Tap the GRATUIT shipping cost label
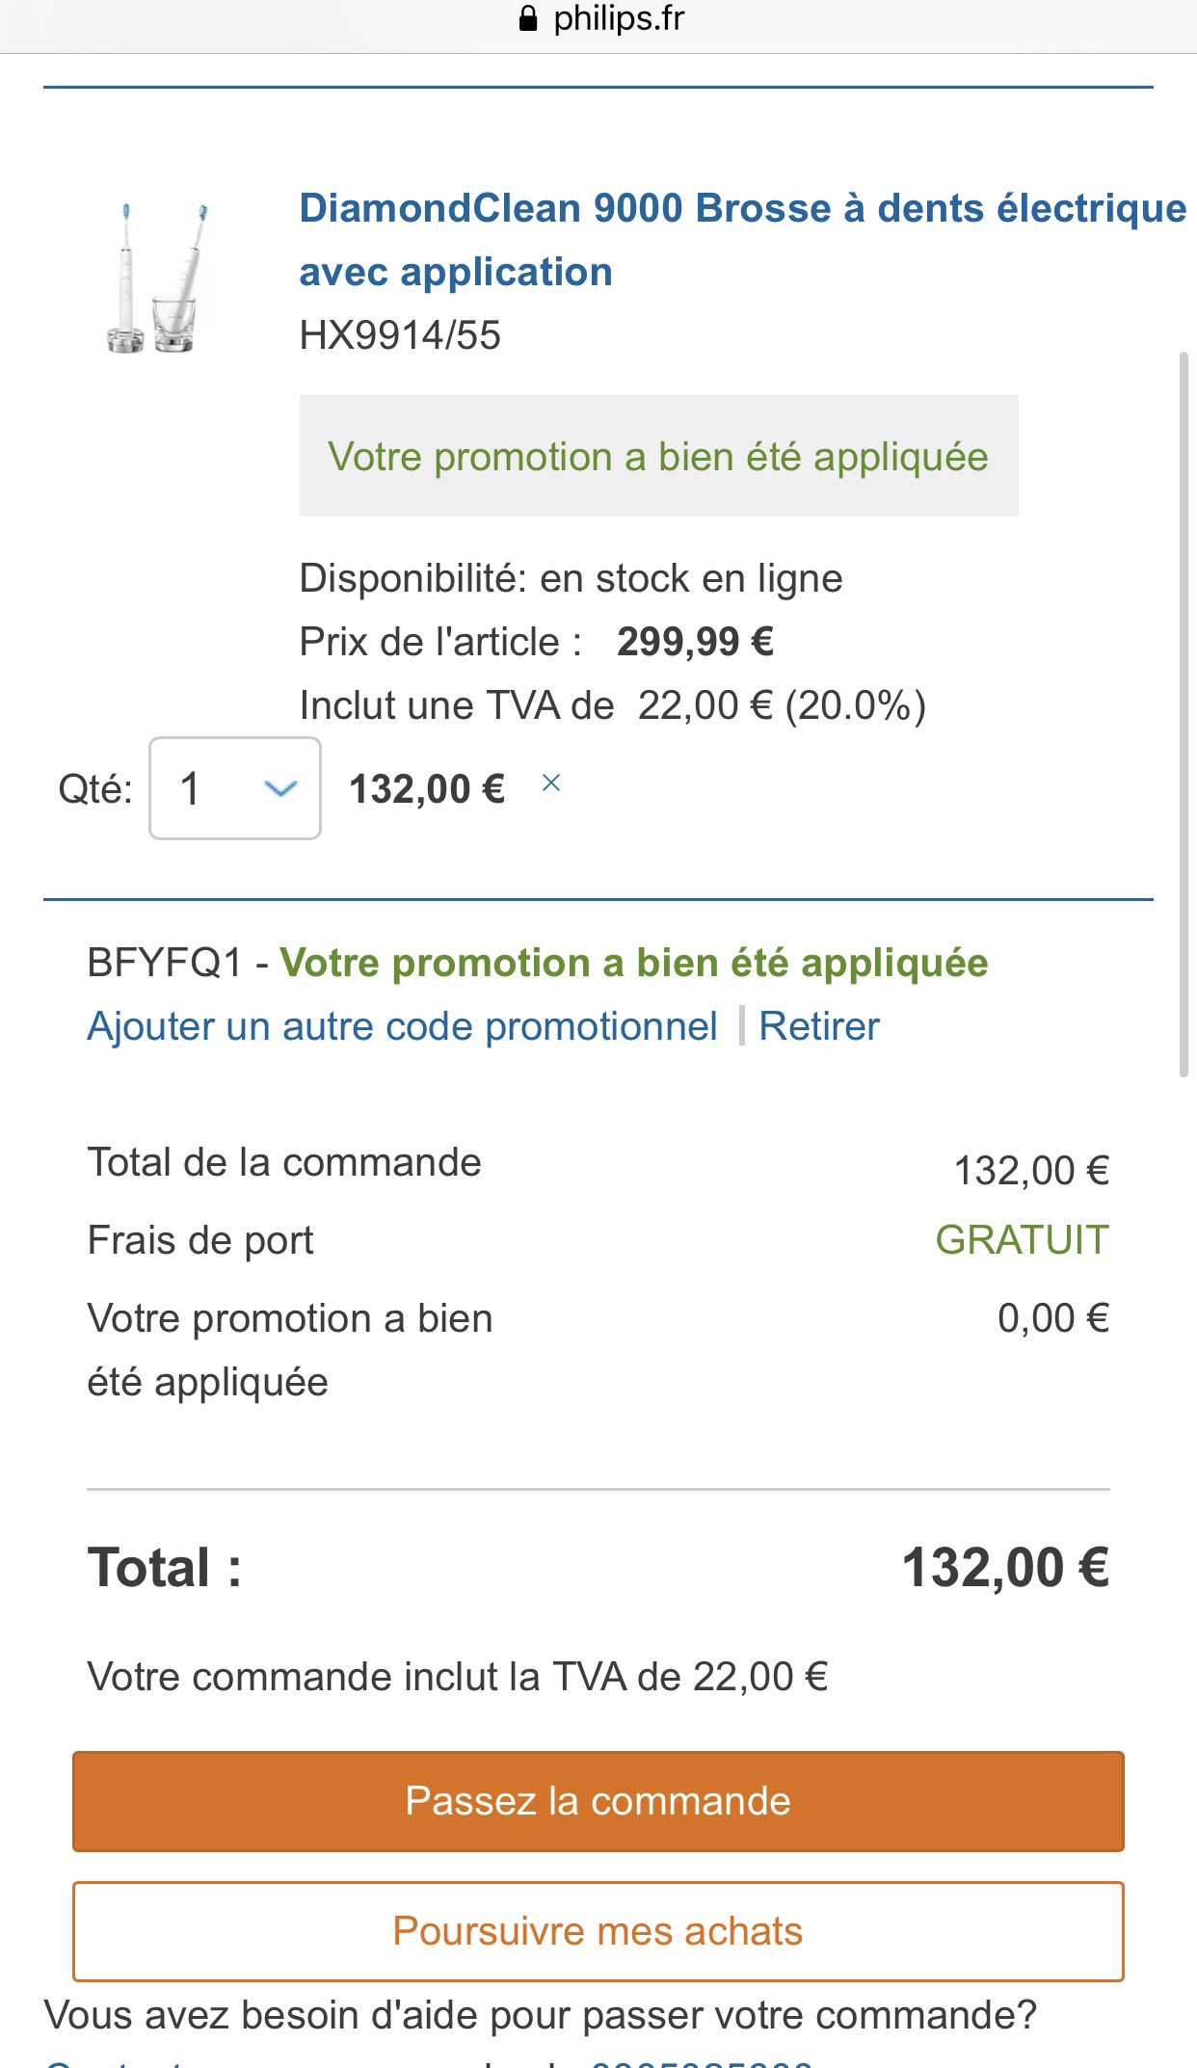The width and height of the screenshot is (1197, 2068). [1023, 1240]
